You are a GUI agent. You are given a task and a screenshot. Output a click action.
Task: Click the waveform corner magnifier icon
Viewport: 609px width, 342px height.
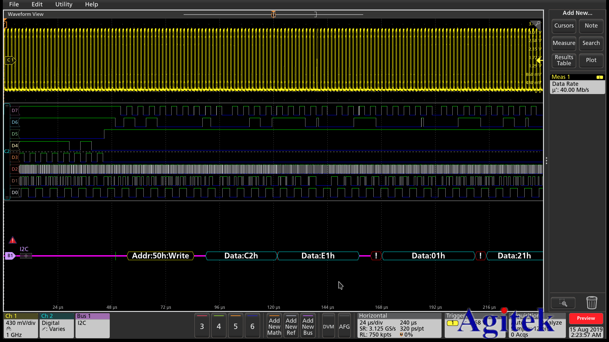[537, 24]
